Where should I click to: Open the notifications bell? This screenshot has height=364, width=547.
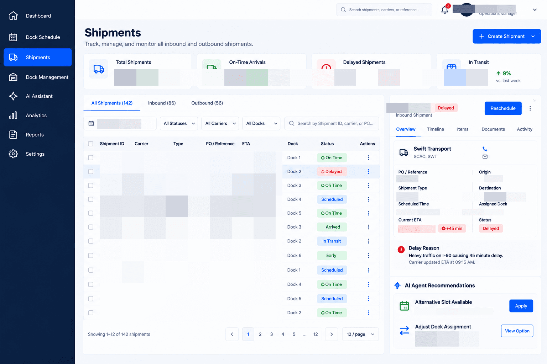click(445, 10)
